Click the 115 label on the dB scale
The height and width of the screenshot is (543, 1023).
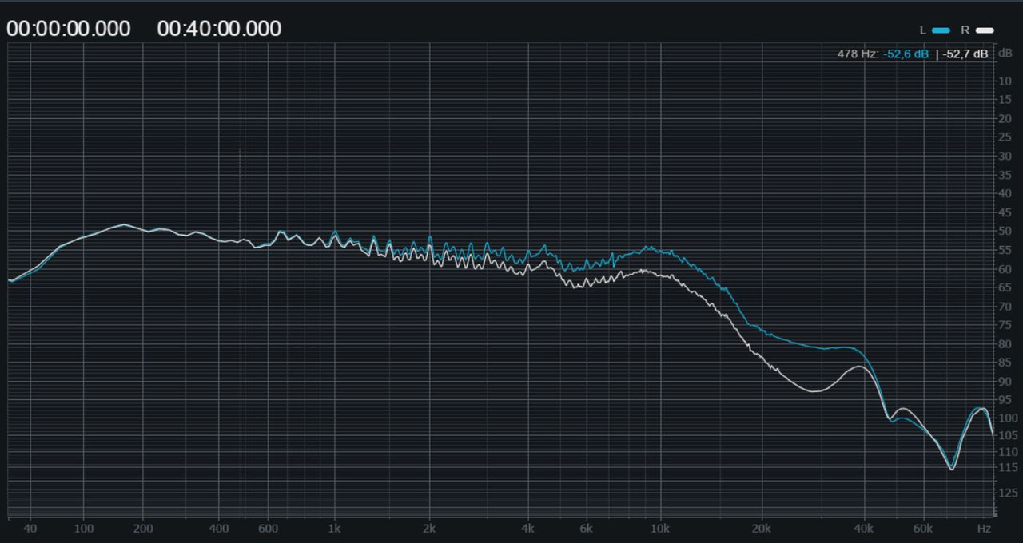tap(1008, 467)
